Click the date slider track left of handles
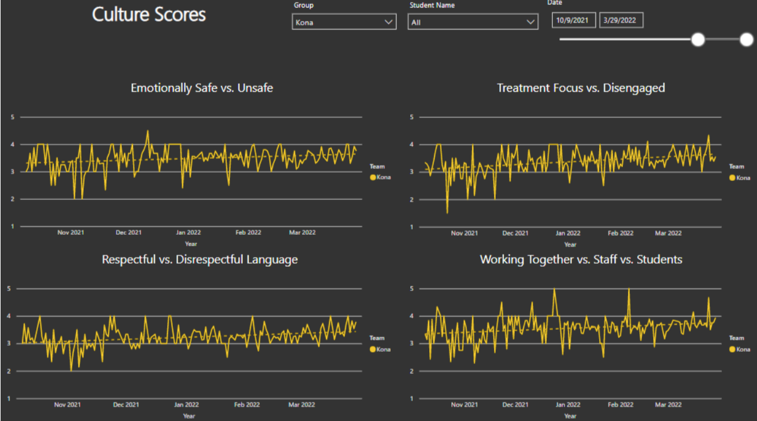This screenshot has height=421, width=757. [623, 40]
